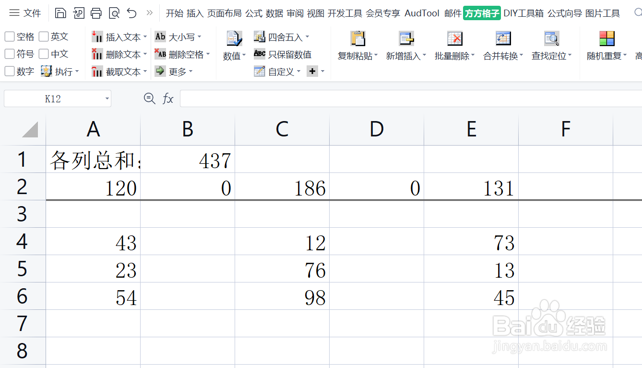Click the plus icon beside 自定义
The image size is (642, 368).
tap(312, 72)
